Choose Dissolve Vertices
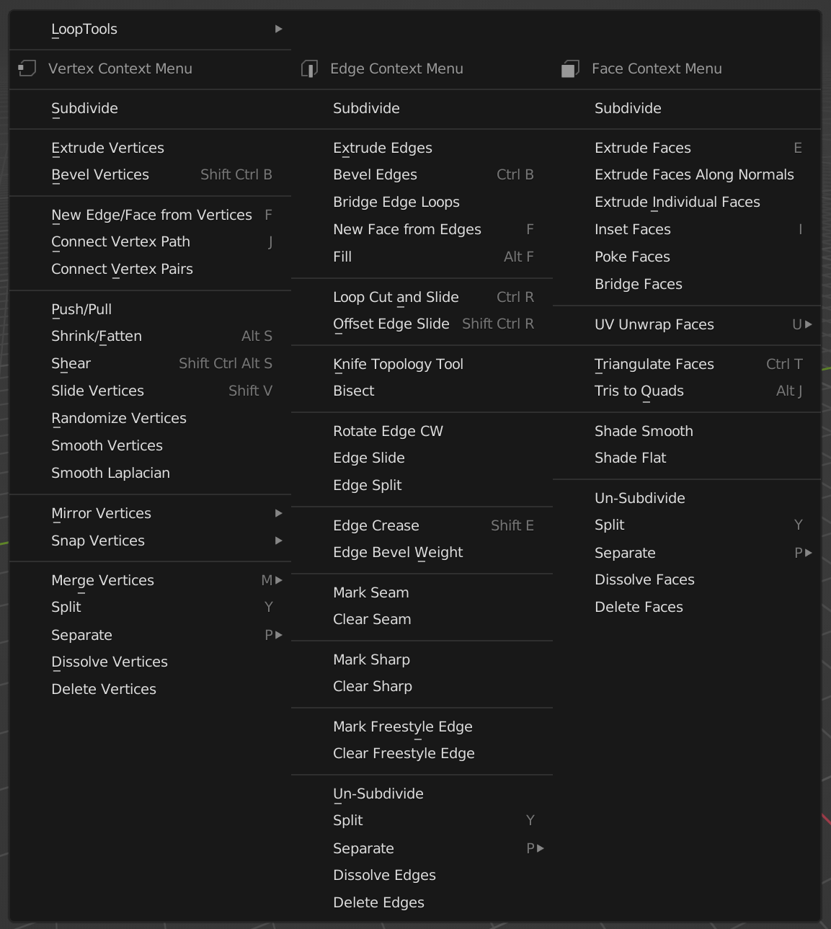Screen dimensions: 831x929 click(x=109, y=662)
